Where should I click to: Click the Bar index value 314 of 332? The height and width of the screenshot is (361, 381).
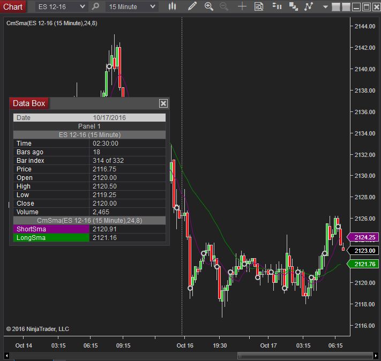pos(108,161)
